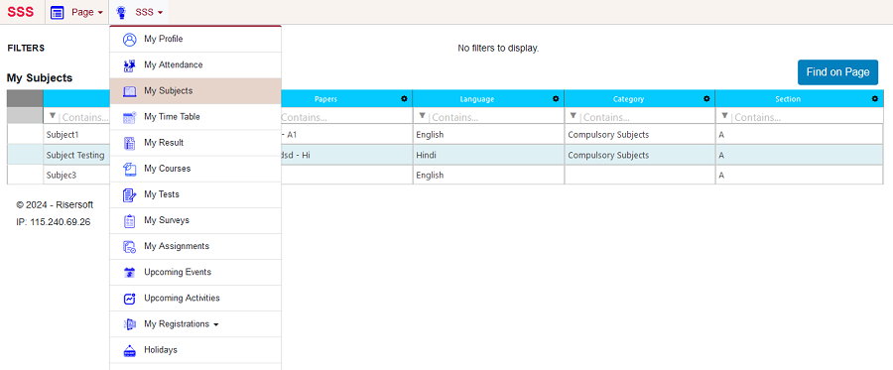The image size is (893, 370).
Task: Click the SSS menu student icon
Action: [121, 13]
